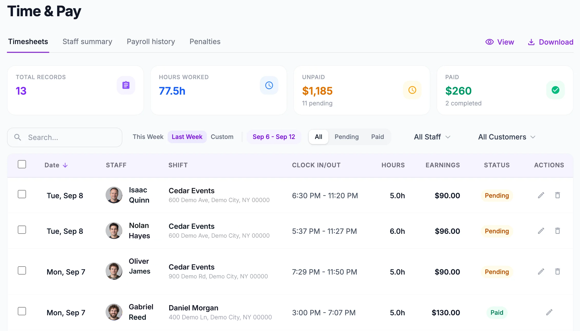Viewport: 580px width, 331px height.
Task: Click the View button with eye icon
Action: (x=500, y=42)
